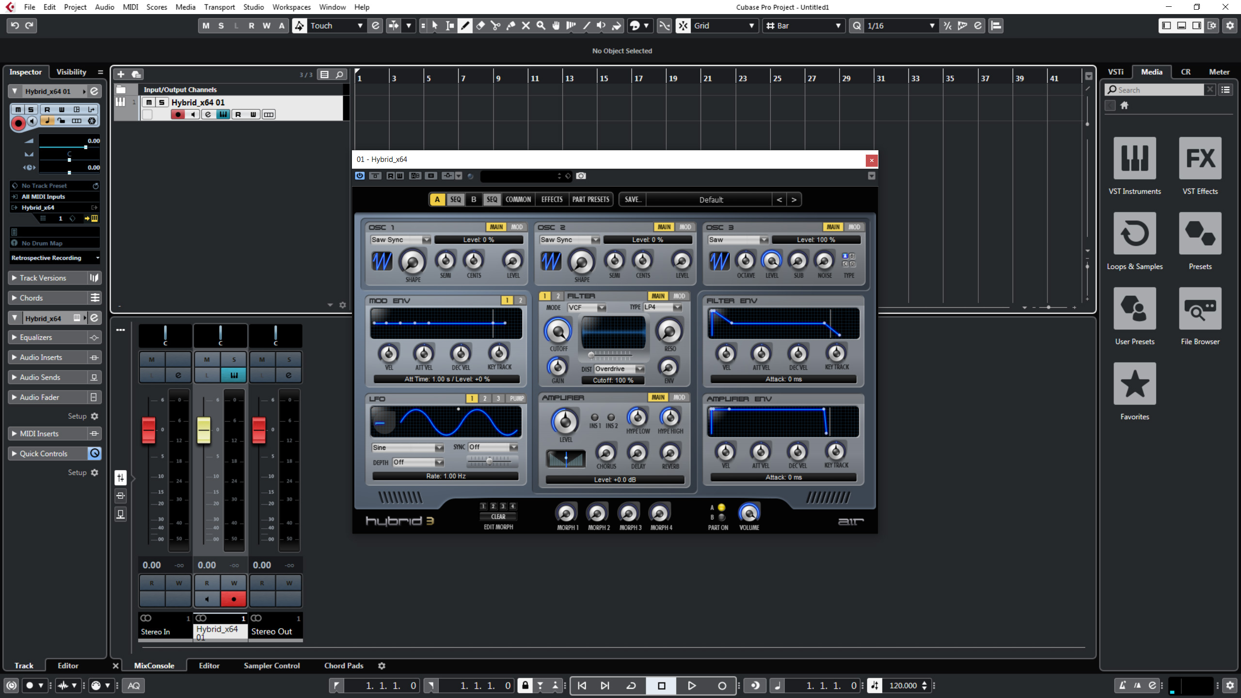Click the Stop transport button
This screenshot has height=698, width=1241.
click(661, 685)
